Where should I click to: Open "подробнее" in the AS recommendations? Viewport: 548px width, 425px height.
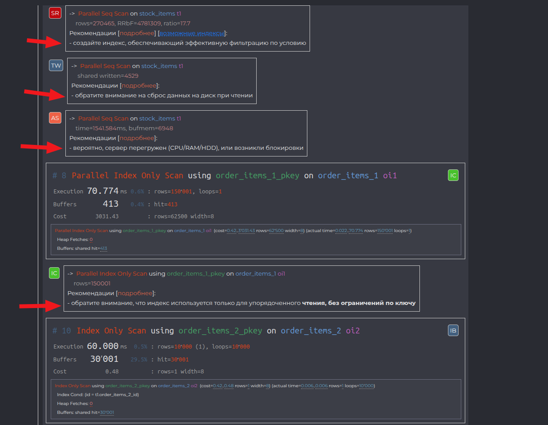click(x=136, y=138)
